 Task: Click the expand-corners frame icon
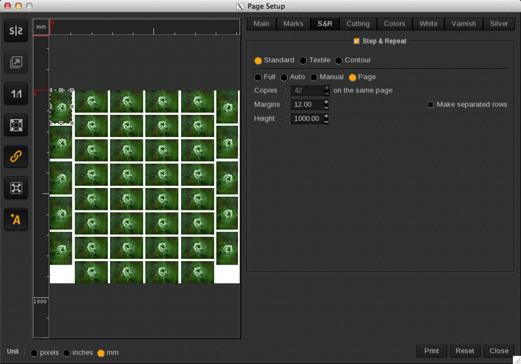click(x=16, y=188)
